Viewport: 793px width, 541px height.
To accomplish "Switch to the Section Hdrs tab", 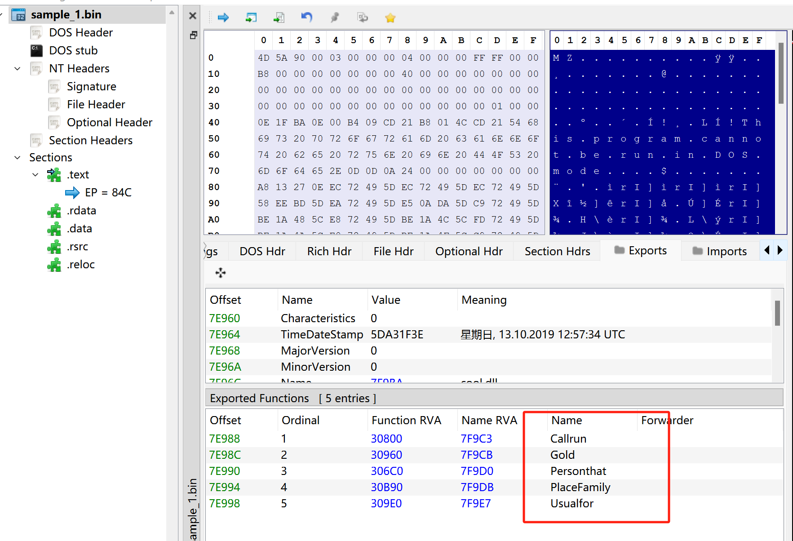I will point(558,251).
